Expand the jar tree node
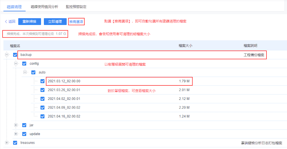Image resolution: width=287 pixels, height=149 pixels. click(x=16, y=125)
